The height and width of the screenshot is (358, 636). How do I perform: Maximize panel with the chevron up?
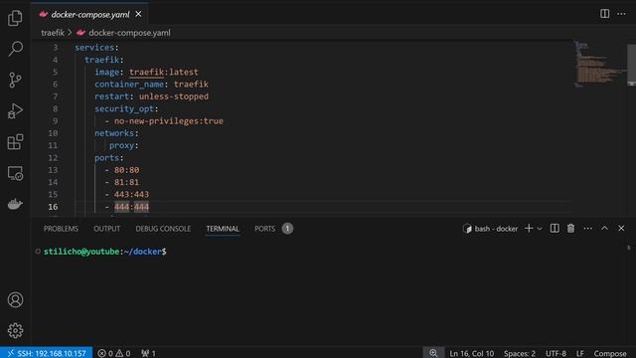(604, 228)
